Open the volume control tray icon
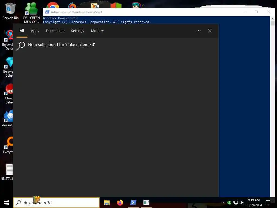 242,203
